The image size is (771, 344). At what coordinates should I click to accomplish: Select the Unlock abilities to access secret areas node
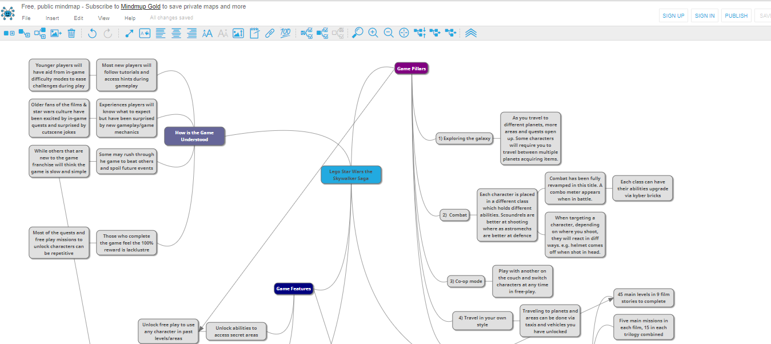(235, 331)
